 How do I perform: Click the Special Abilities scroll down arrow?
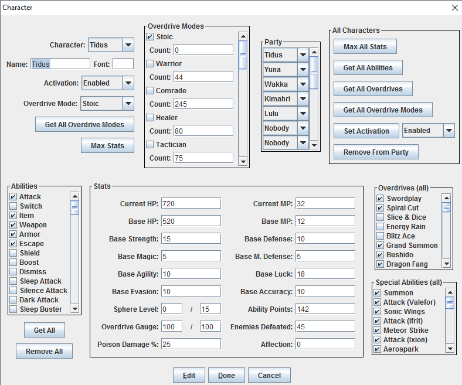[x=450, y=349]
